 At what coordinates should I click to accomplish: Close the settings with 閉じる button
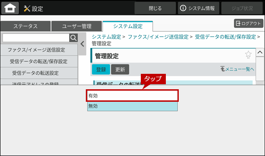click(155, 8)
